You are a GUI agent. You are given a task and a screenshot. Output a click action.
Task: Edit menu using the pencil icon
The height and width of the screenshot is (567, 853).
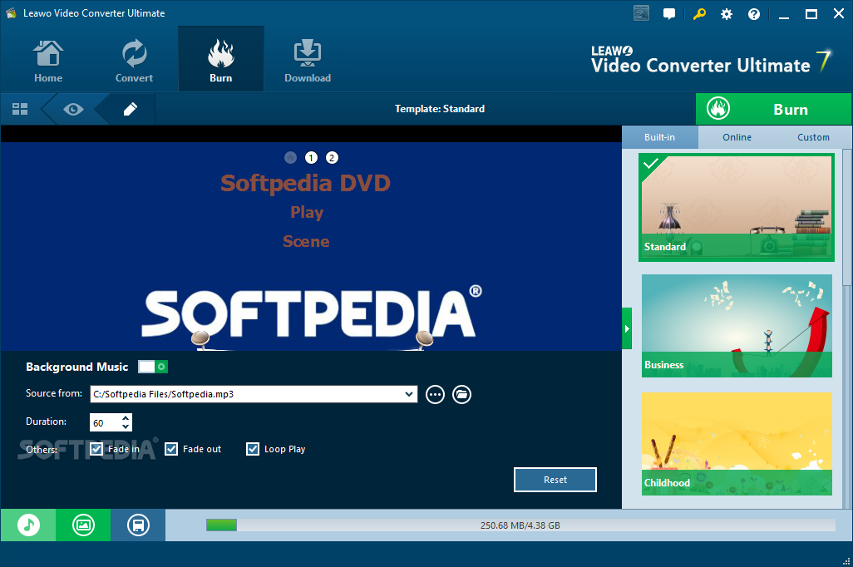coord(130,110)
